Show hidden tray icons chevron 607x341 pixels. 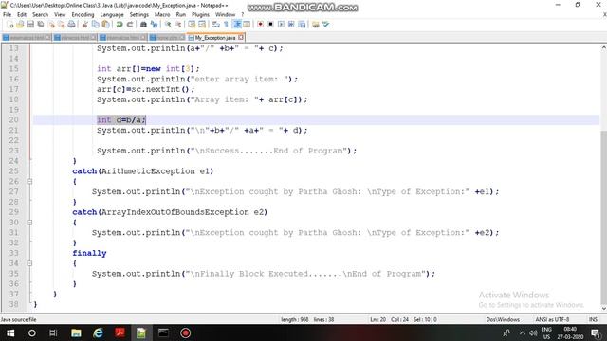(523, 333)
